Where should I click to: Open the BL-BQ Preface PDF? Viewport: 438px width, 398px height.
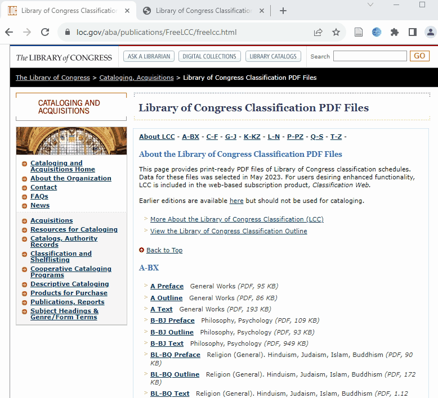[175, 355]
